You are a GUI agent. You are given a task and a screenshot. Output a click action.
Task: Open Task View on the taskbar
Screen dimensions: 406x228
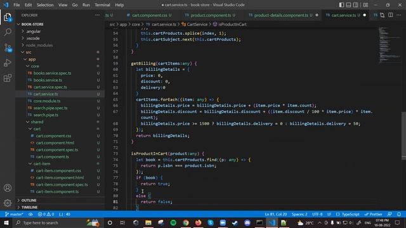(x=122, y=223)
